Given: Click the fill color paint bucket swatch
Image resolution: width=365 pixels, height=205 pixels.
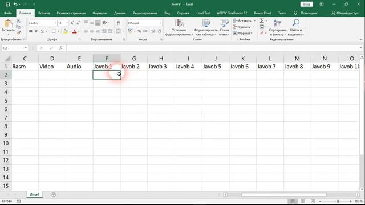Looking at the screenshot, I should [x=66, y=31].
